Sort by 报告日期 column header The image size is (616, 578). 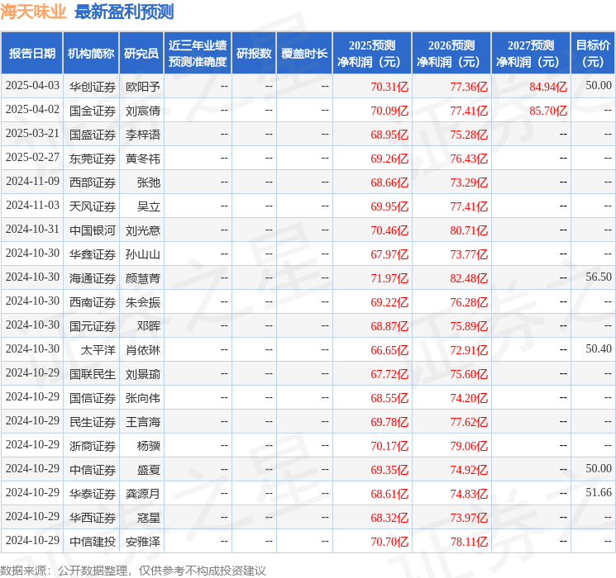32,54
